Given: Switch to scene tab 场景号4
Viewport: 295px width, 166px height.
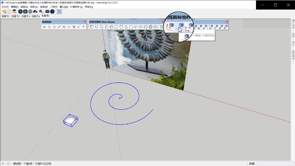Looking at the screenshot, I should tap(35, 16).
